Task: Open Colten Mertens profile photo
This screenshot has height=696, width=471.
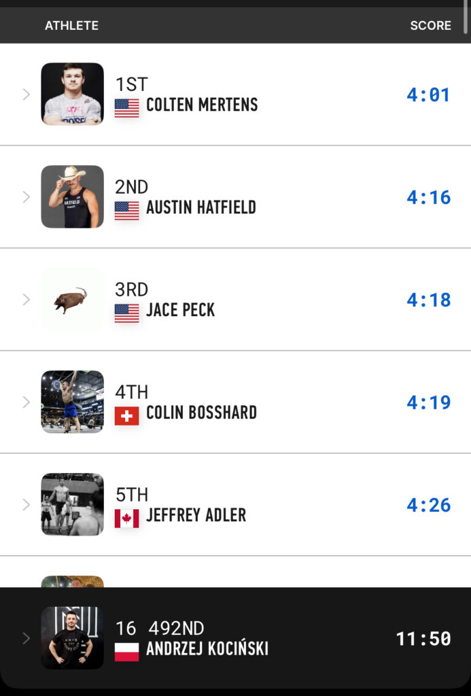Action: click(x=72, y=94)
